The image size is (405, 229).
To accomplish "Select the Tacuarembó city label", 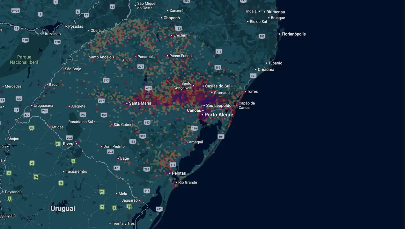I will pos(77,171).
